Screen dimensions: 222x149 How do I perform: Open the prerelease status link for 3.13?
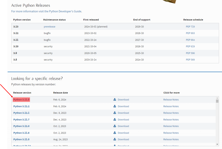(50, 27)
